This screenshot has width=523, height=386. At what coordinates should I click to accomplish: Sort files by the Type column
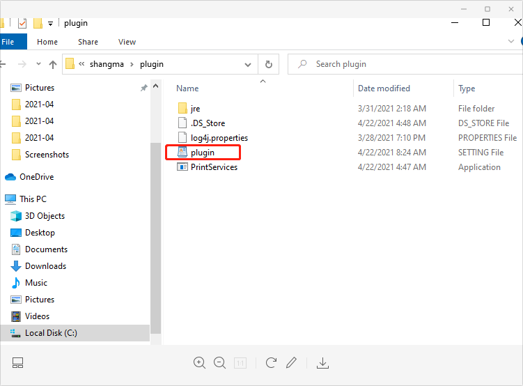click(467, 88)
